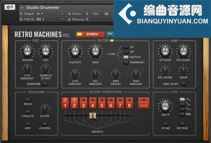Click the amp ATTACK knob
This screenshot has width=211, height=143.
tap(165, 51)
